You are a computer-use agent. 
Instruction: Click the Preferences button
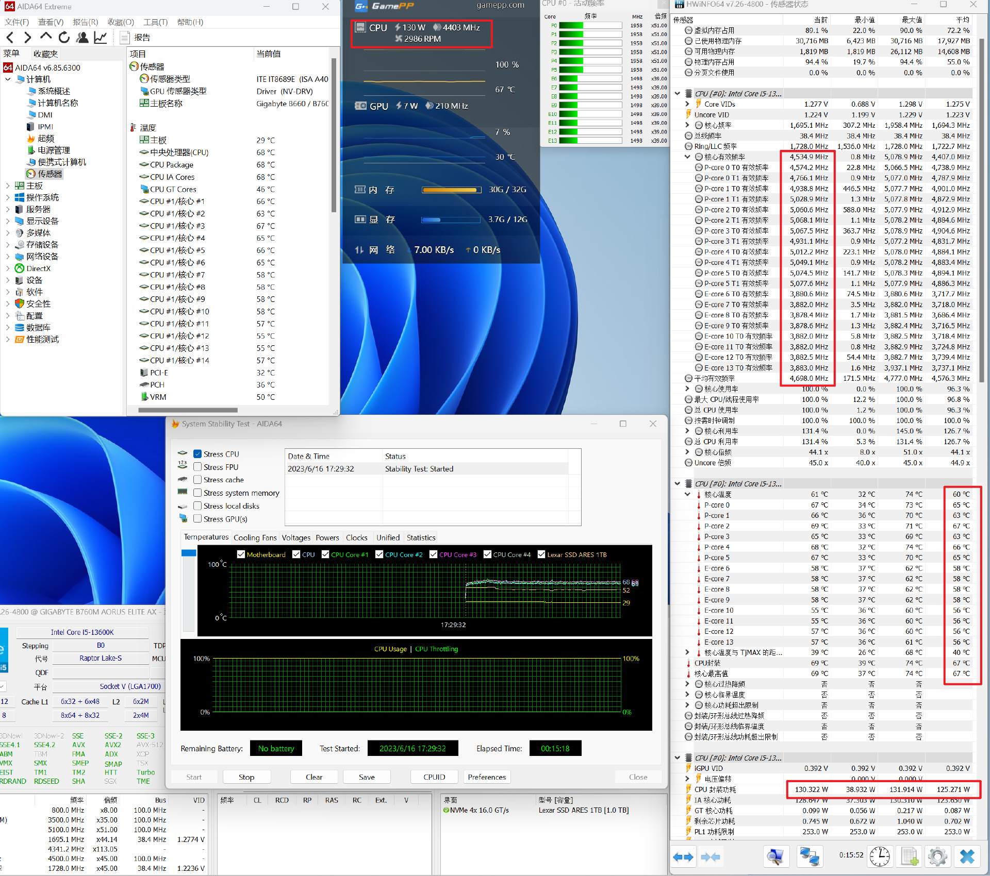[486, 777]
